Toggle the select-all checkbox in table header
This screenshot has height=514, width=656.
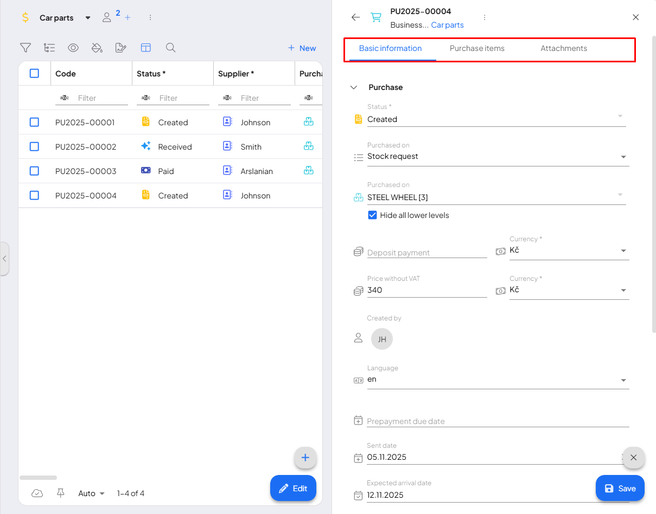[34, 73]
